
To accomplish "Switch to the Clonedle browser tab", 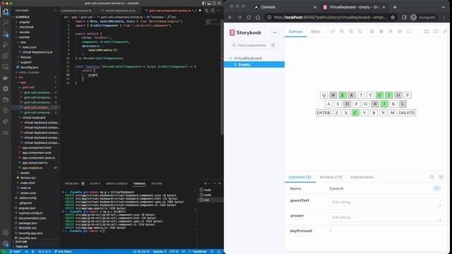I will (x=285, y=7).
